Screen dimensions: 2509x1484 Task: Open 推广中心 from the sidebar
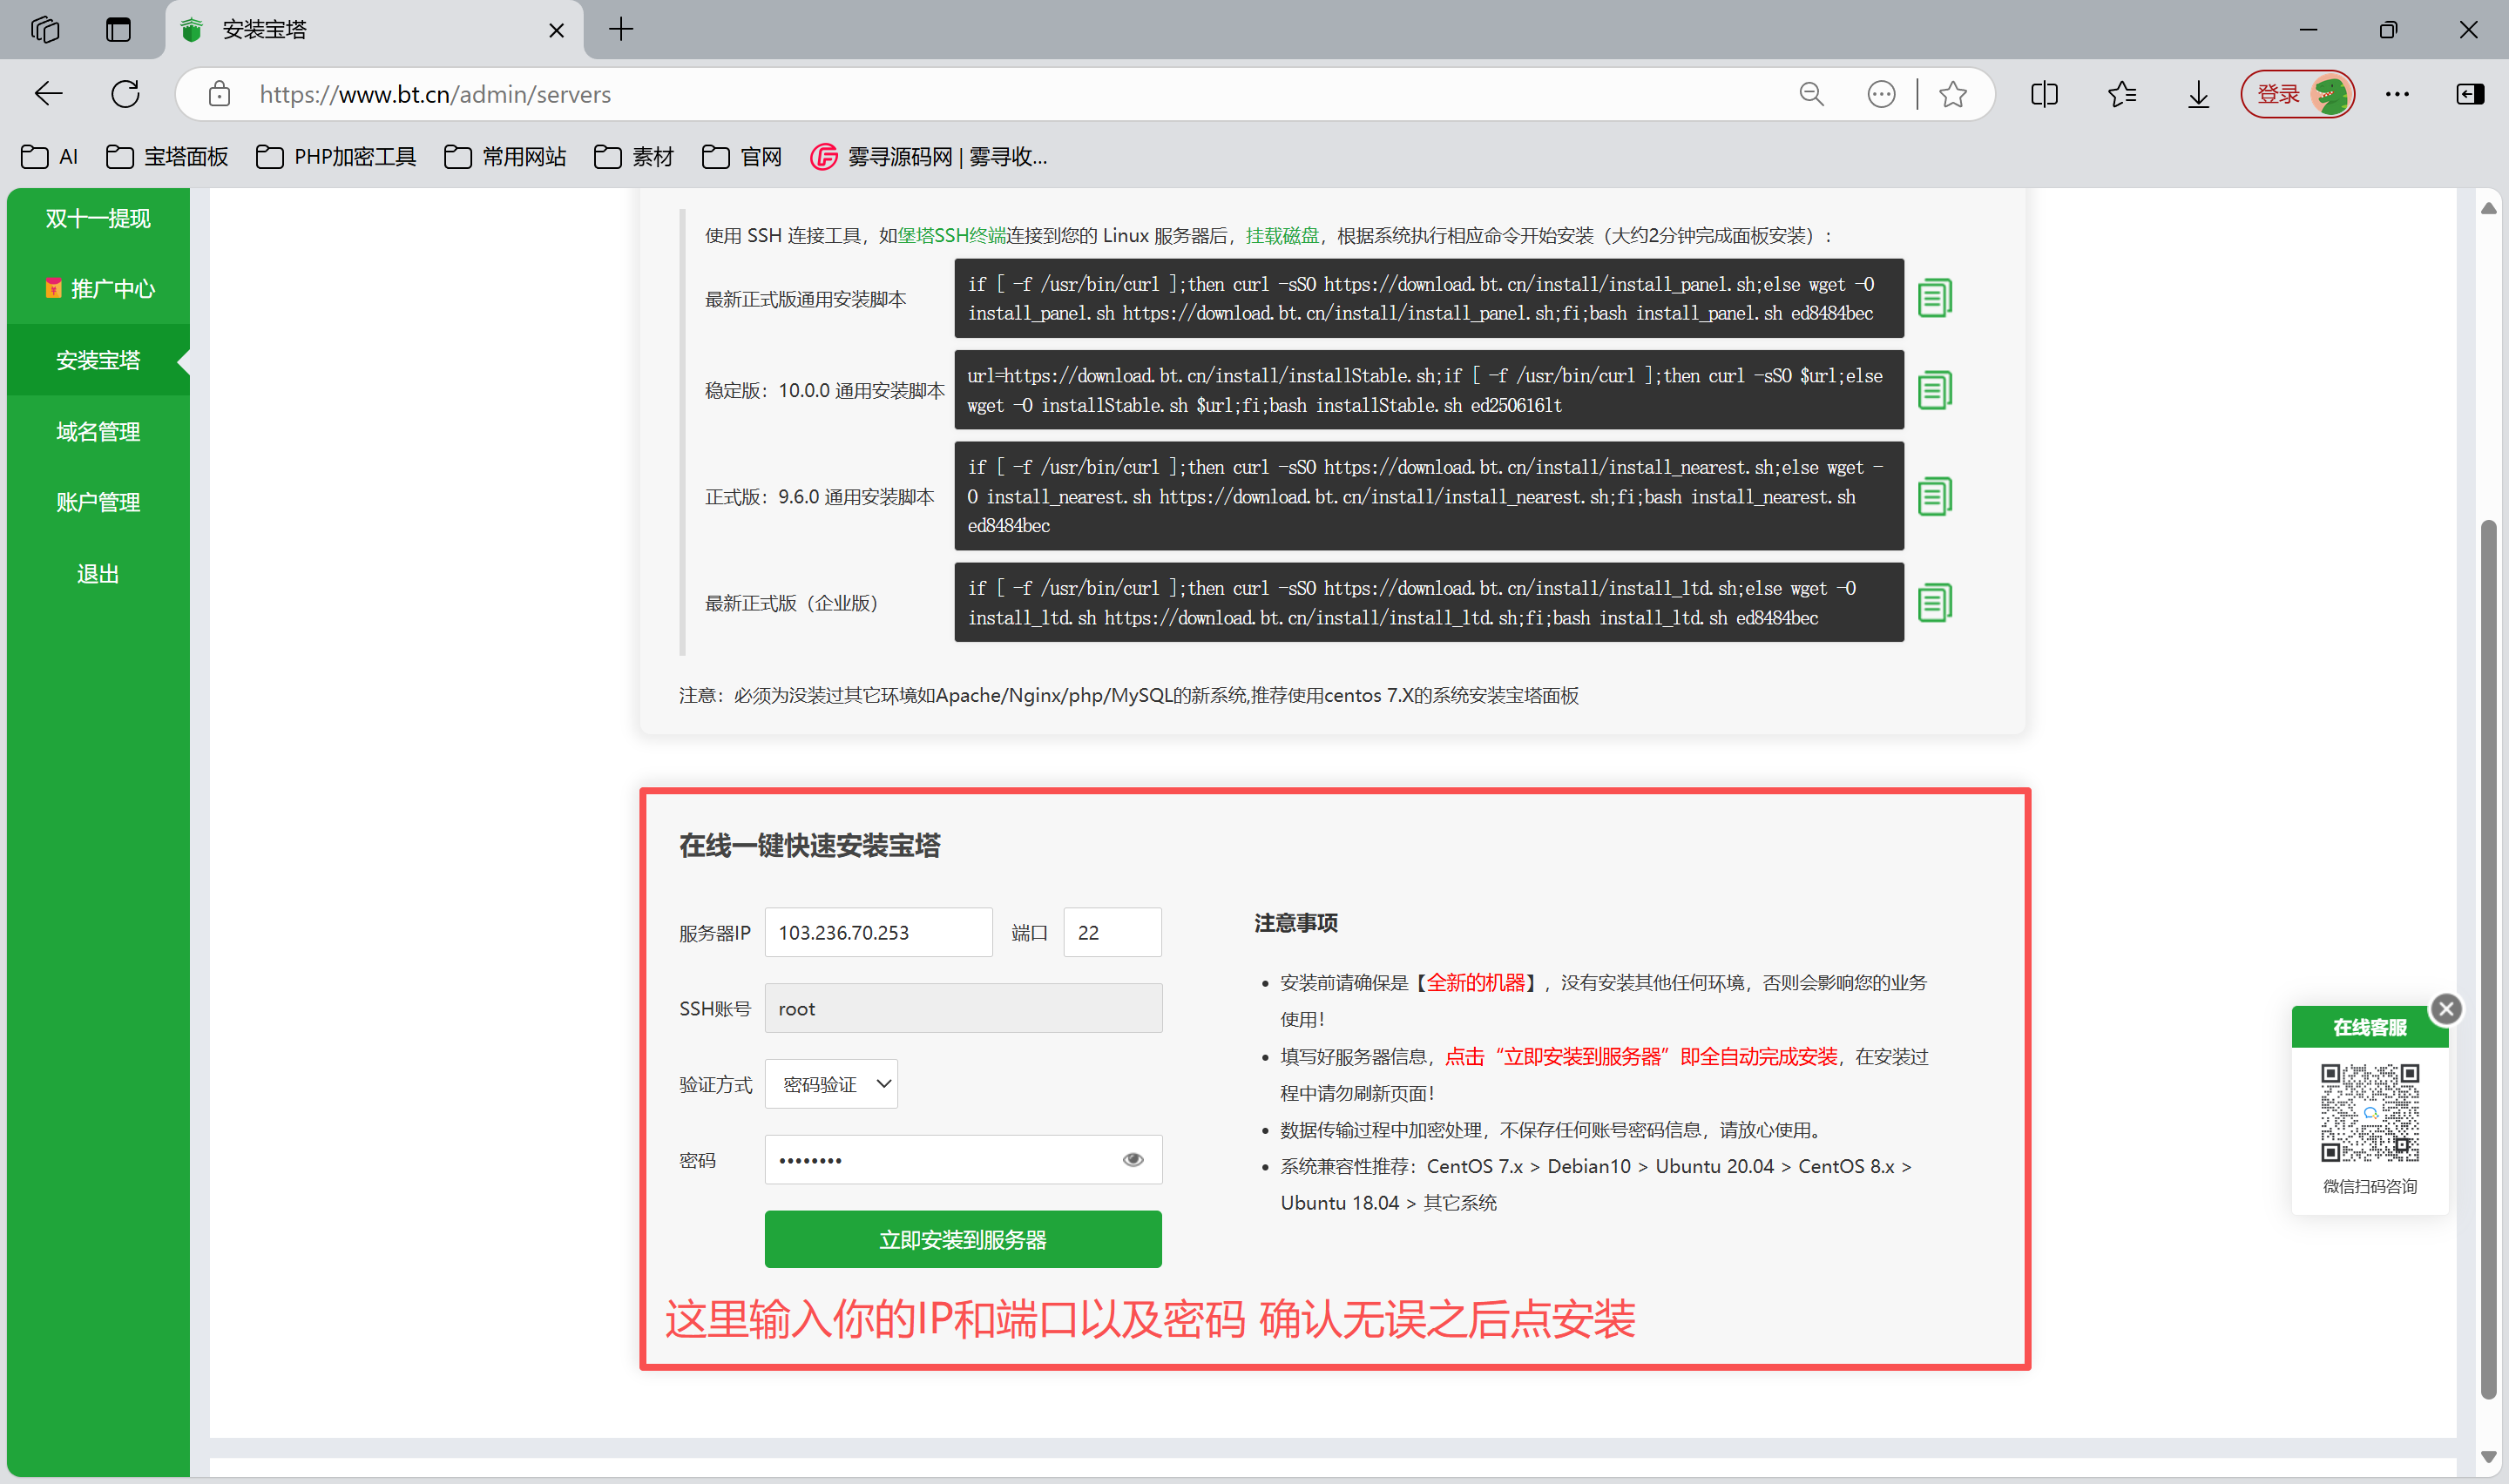click(x=97, y=288)
